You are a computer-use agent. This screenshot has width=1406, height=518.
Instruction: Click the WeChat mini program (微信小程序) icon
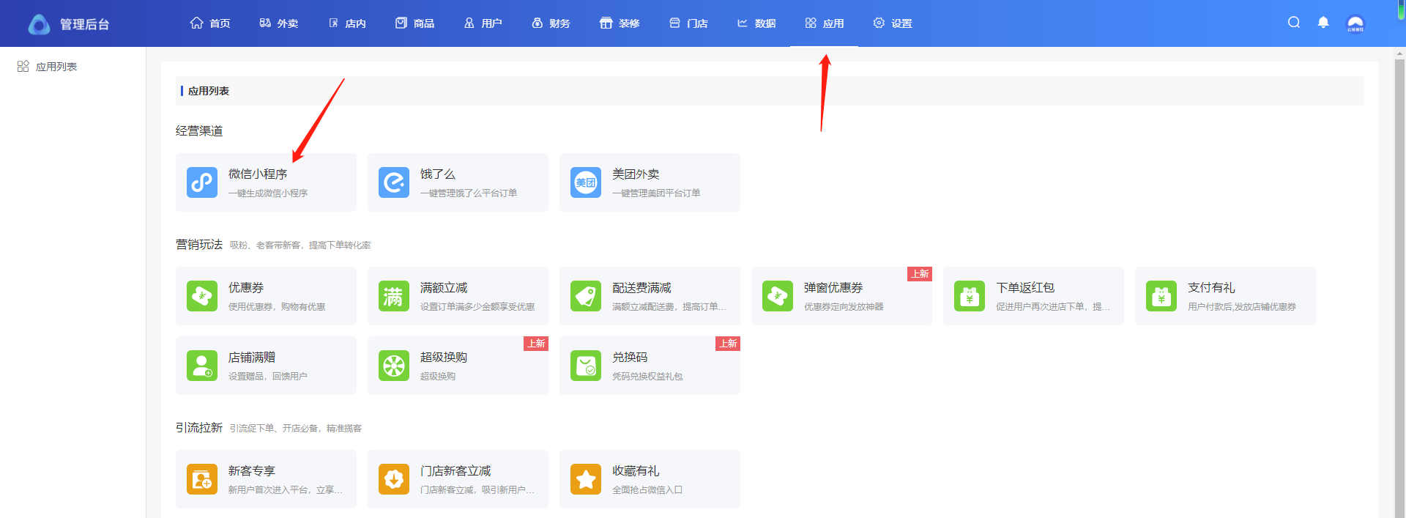pyautogui.click(x=202, y=182)
